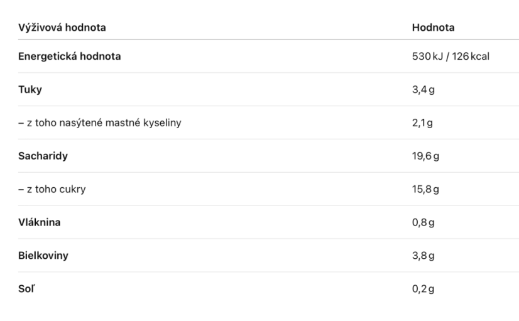Select the Sacharidy row label
The image size is (519, 321).
click(x=43, y=156)
